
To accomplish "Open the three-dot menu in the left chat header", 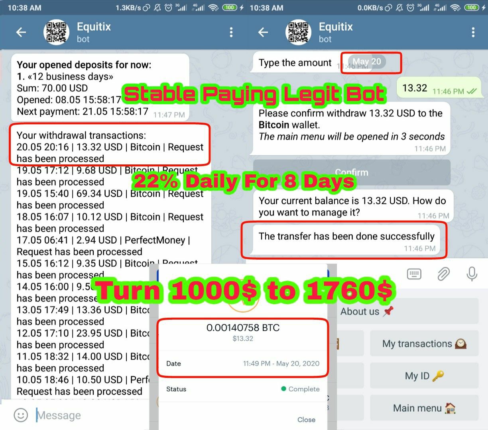I will [x=231, y=32].
